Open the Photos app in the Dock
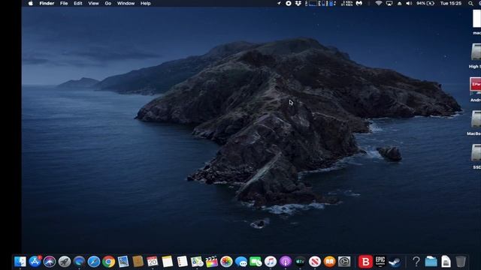The height and width of the screenshot is (270, 481). point(226,262)
